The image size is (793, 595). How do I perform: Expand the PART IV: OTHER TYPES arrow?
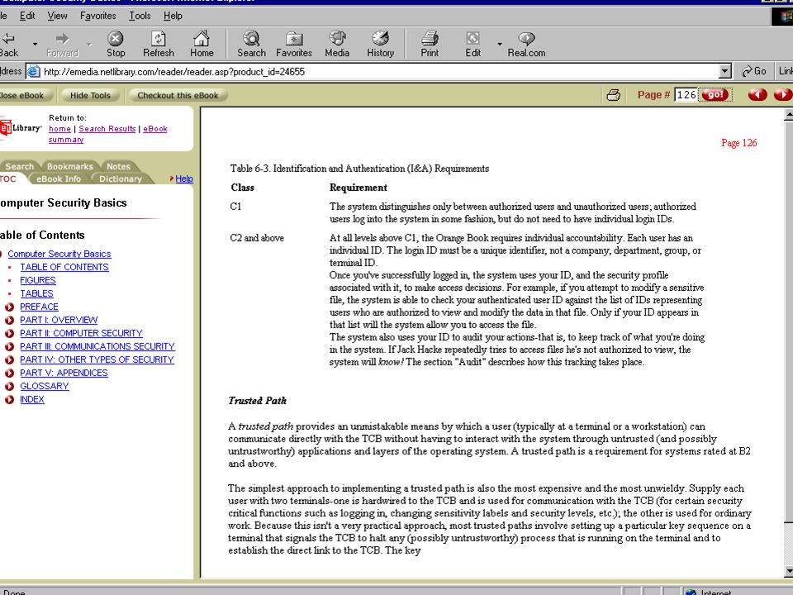tap(9, 359)
